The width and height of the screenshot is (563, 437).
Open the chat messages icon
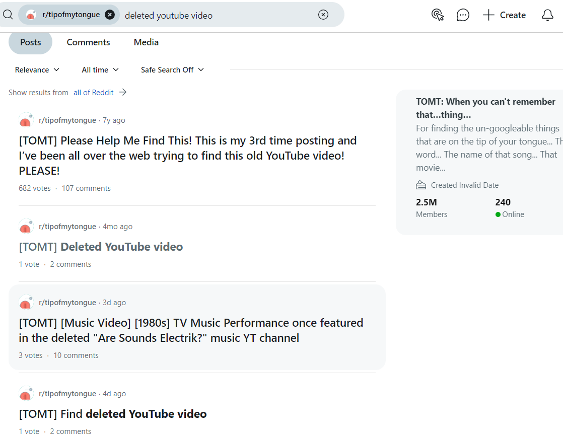[x=463, y=15]
